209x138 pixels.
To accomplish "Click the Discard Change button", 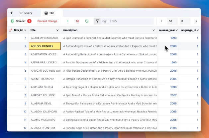I will (x=47, y=21).
